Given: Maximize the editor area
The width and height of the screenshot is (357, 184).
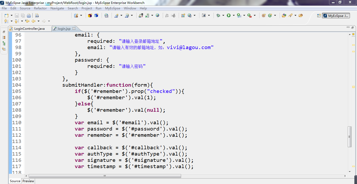Looking at the screenshot, I should point(353,27).
